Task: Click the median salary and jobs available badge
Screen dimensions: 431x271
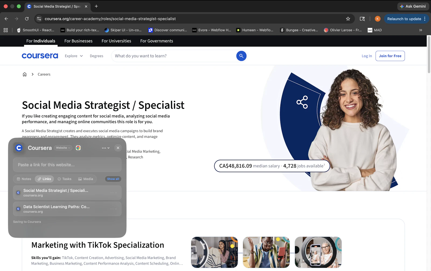Action: [x=272, y=166]
